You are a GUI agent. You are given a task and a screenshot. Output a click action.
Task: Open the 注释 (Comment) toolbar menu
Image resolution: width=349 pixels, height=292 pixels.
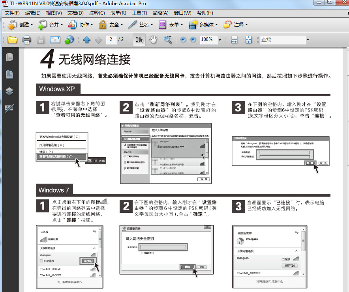(x=235, y=25)
